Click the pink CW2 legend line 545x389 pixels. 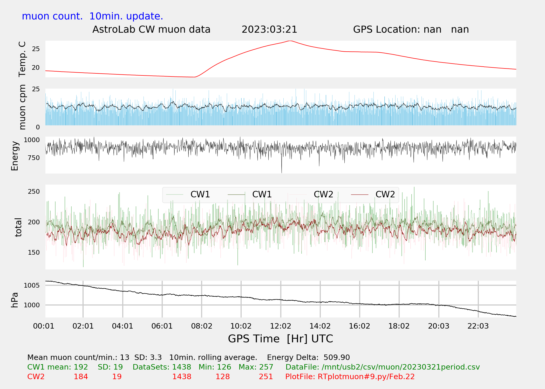298,195
